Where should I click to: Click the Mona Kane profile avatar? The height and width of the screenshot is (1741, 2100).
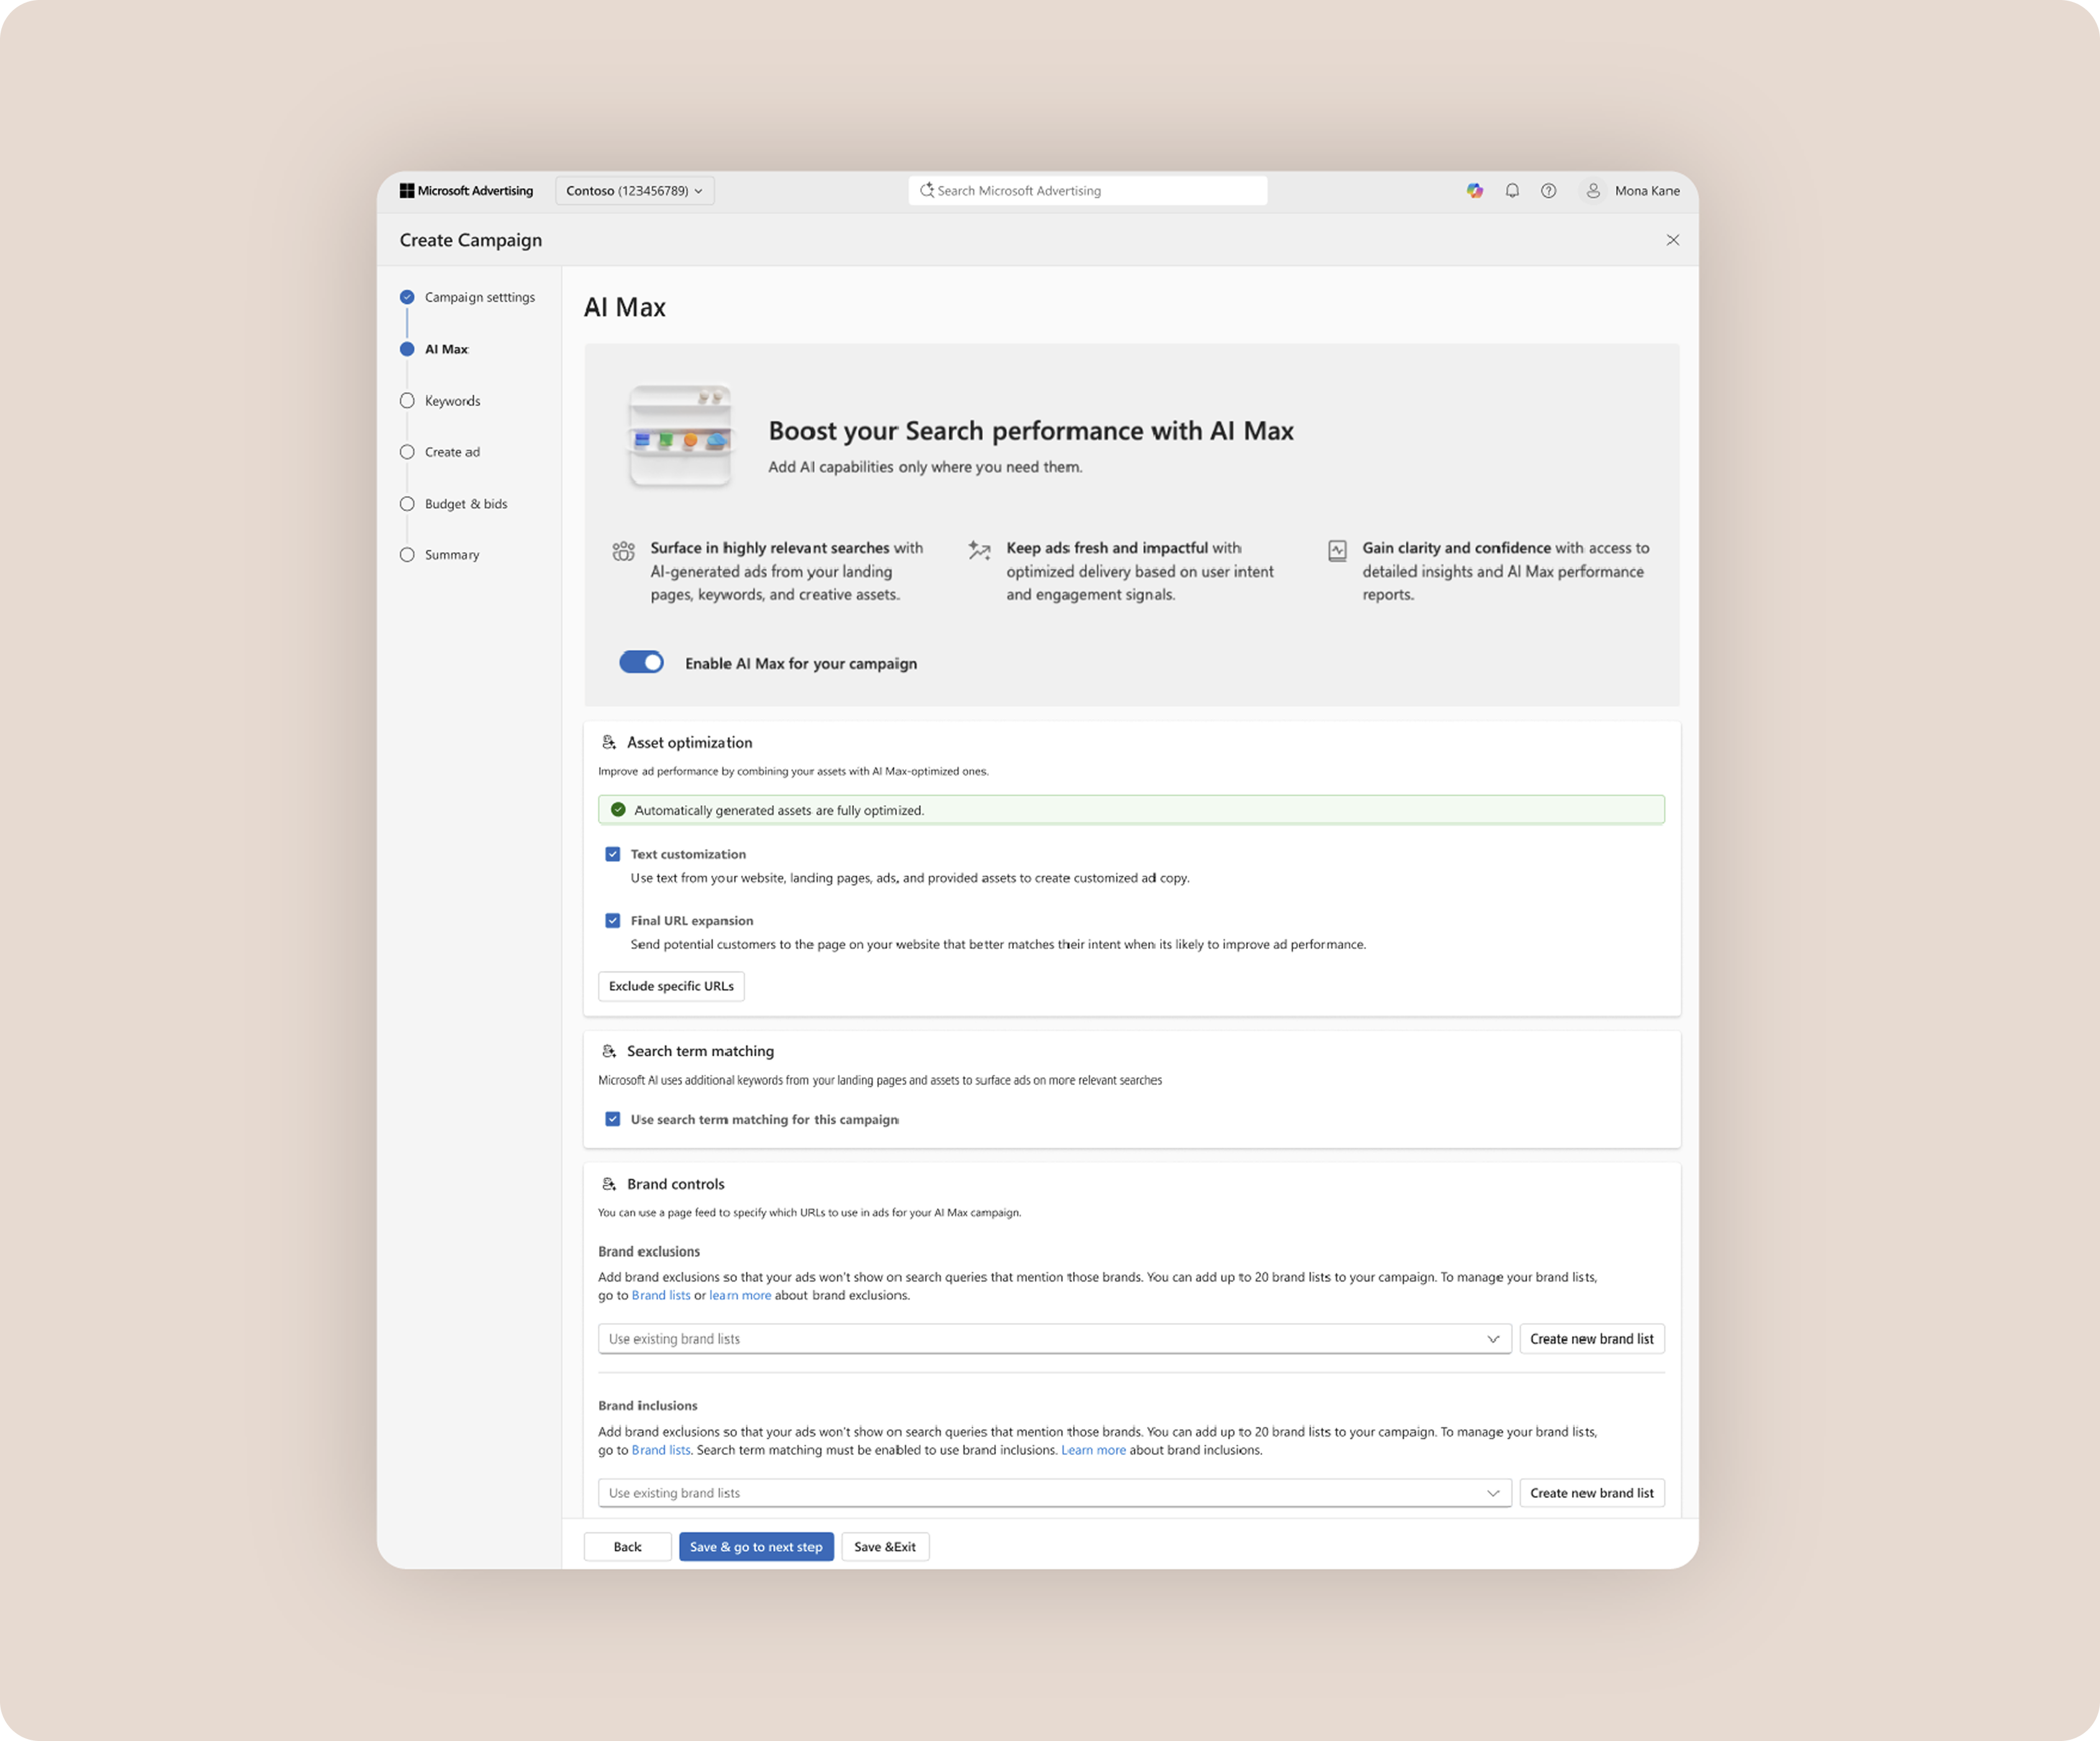click(x=1593, y=191)
